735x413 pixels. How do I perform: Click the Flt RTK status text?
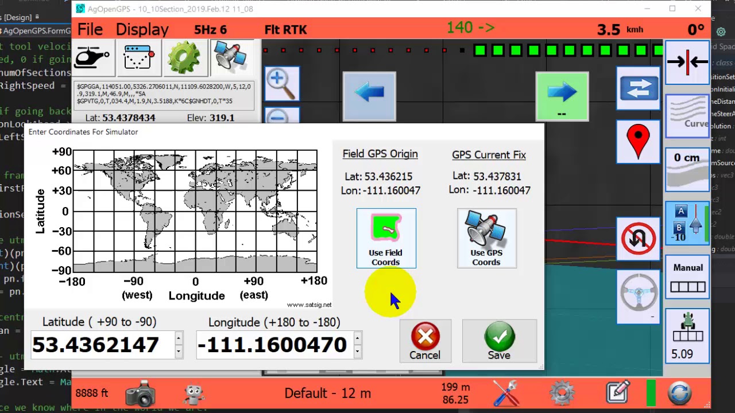(285, 30)
